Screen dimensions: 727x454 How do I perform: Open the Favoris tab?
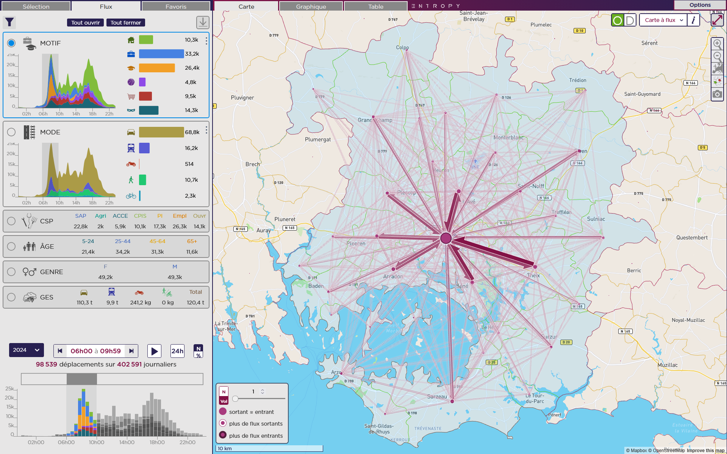176,6
